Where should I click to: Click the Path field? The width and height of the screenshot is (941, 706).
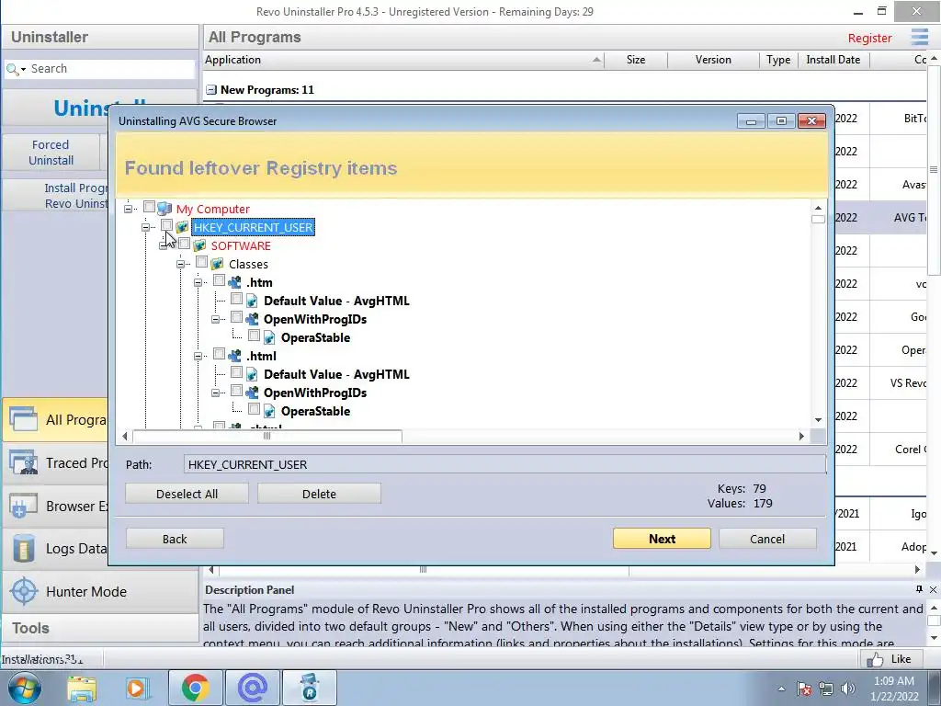coord(505,464)
